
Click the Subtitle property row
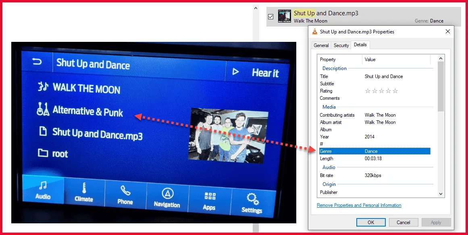pos(374,84)
